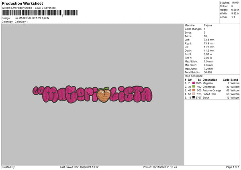Click the 'Printed: 06/11/2023 21.13.24' footer text
This screenshot has width=241, height=170.
(x=160, y=167)
